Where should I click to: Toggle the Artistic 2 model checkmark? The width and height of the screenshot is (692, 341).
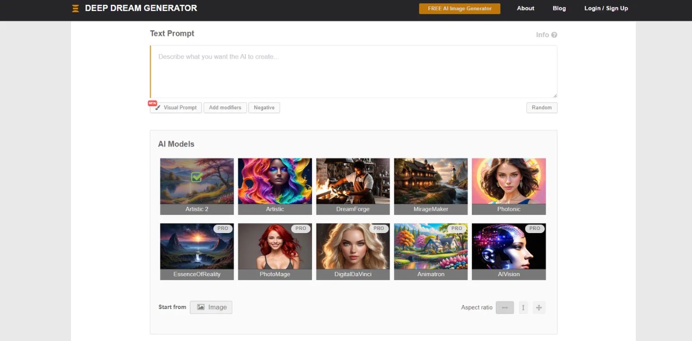click(196, 177)
